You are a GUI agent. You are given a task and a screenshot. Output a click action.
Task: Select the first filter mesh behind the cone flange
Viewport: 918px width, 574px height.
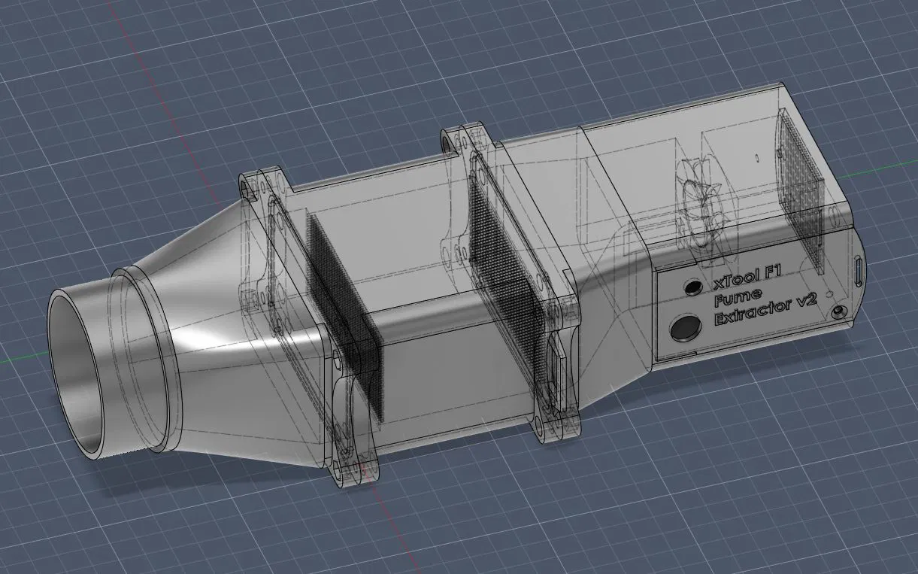click(344, 315)
